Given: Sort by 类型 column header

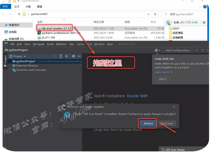Looking at the screenshot, I should pyautogui.click(x=127, y=22).
